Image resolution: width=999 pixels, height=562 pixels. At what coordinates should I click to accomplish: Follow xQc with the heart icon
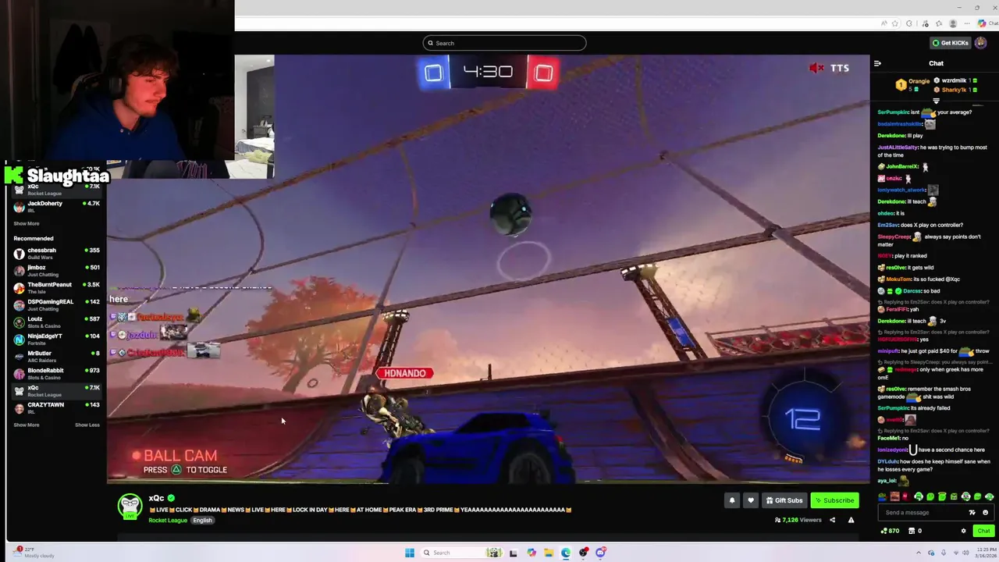(x=751, y=500)
